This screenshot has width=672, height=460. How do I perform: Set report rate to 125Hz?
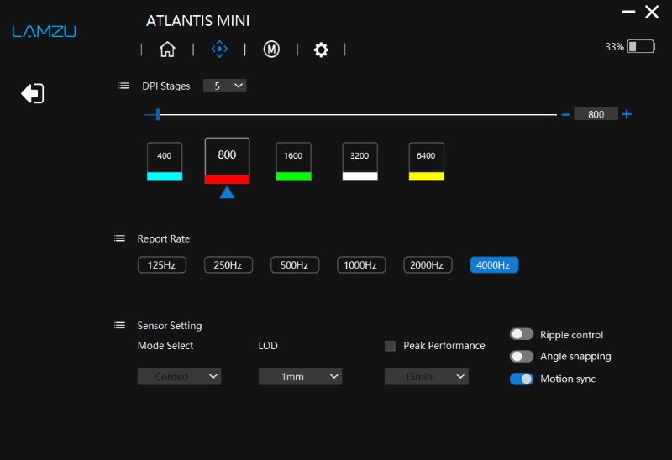pyautogui.click(x=162, y=265)
